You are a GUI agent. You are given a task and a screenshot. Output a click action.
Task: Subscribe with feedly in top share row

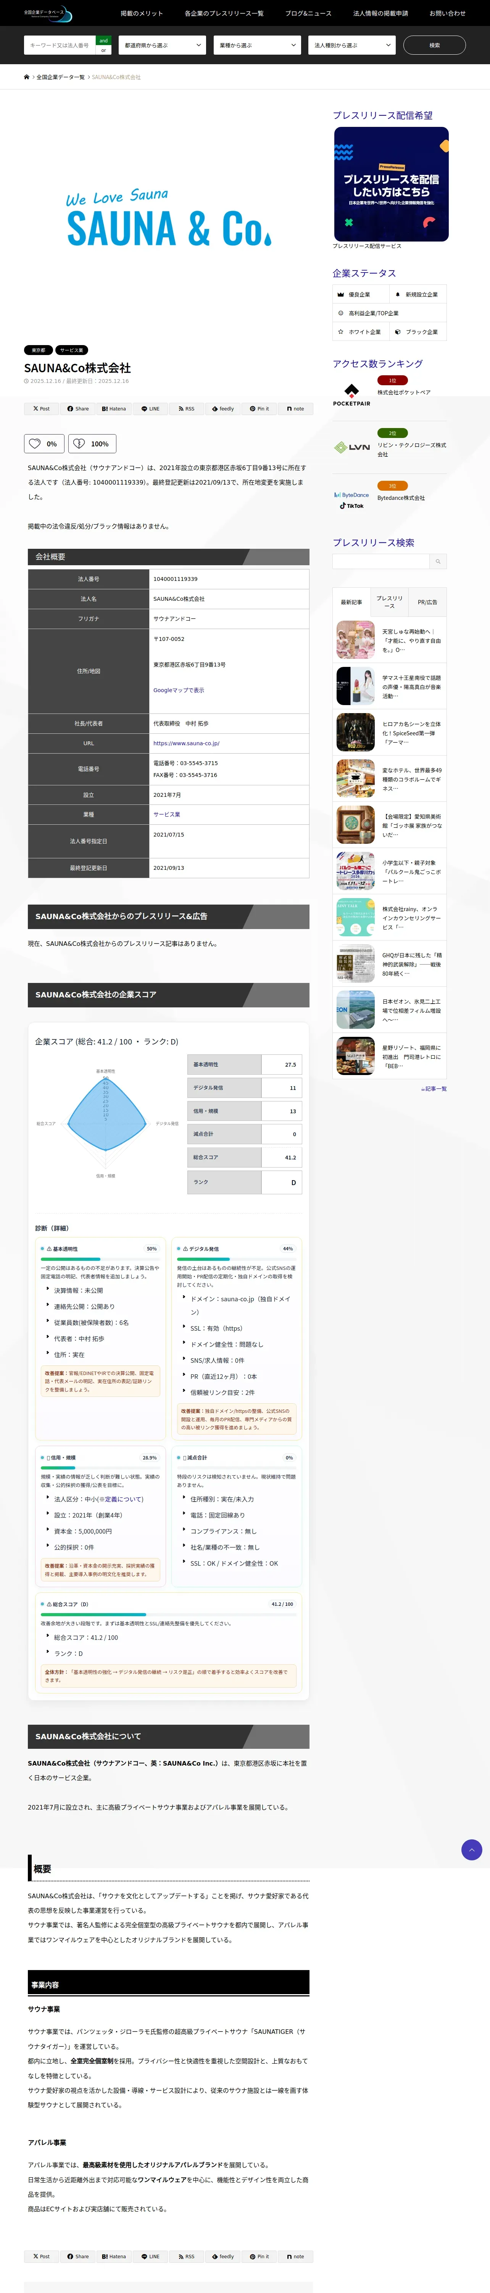tap(222, 409)
